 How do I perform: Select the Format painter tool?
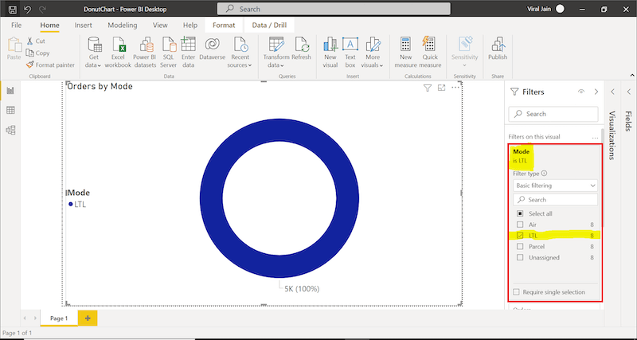coord(50,65)
